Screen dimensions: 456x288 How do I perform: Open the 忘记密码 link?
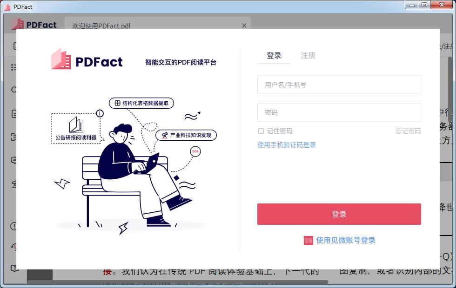408,131
